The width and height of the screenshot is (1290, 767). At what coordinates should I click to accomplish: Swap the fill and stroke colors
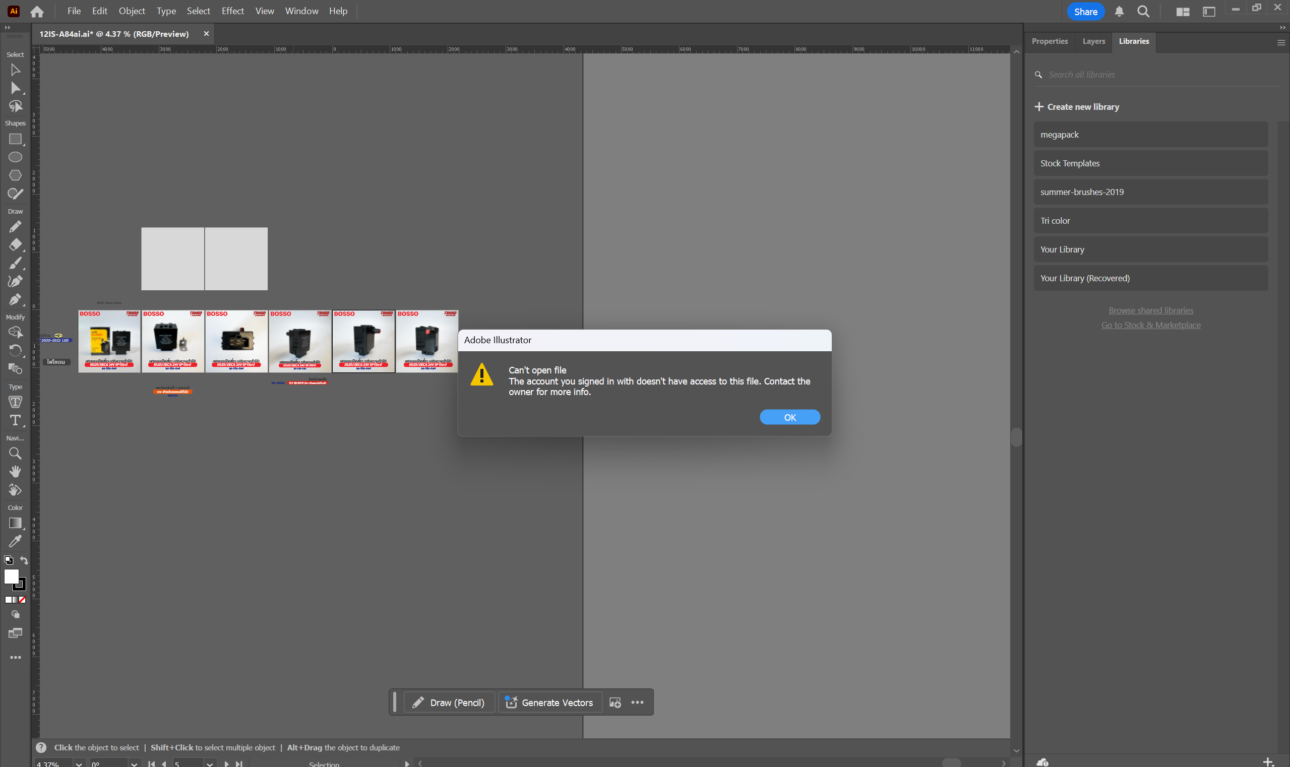(x=24, y=560)
